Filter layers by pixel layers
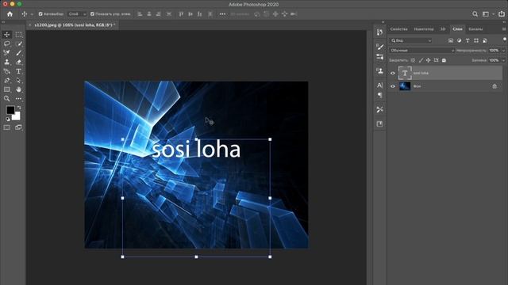Image resolution: width=508 pixels, height=285 pixels. [x=451, y=40]
